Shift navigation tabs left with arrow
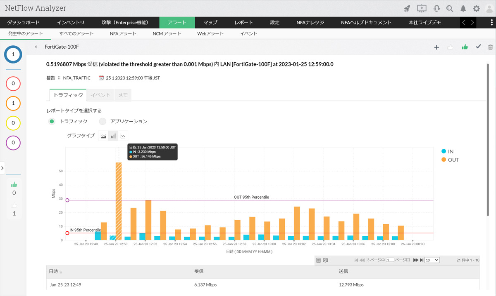Screen dimensions: 496x296 (x=463, y=23)
